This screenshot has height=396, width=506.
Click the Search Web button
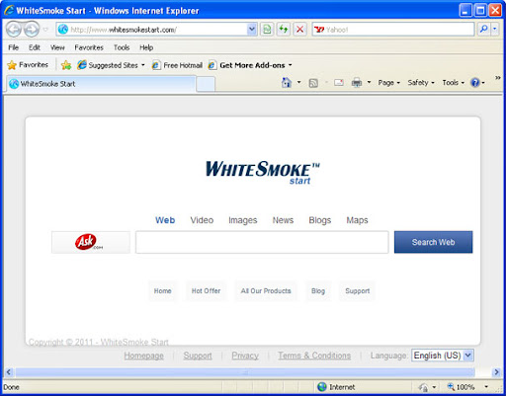click(433, 242)
